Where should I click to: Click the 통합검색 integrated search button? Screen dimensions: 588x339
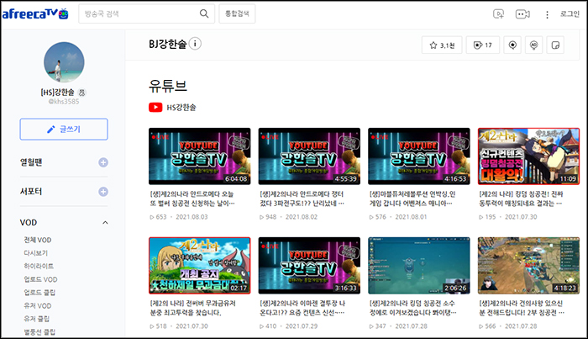(x=238, y=14)
